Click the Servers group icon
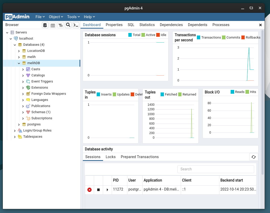Screen dimensions: 270x213 pos(12,32)
